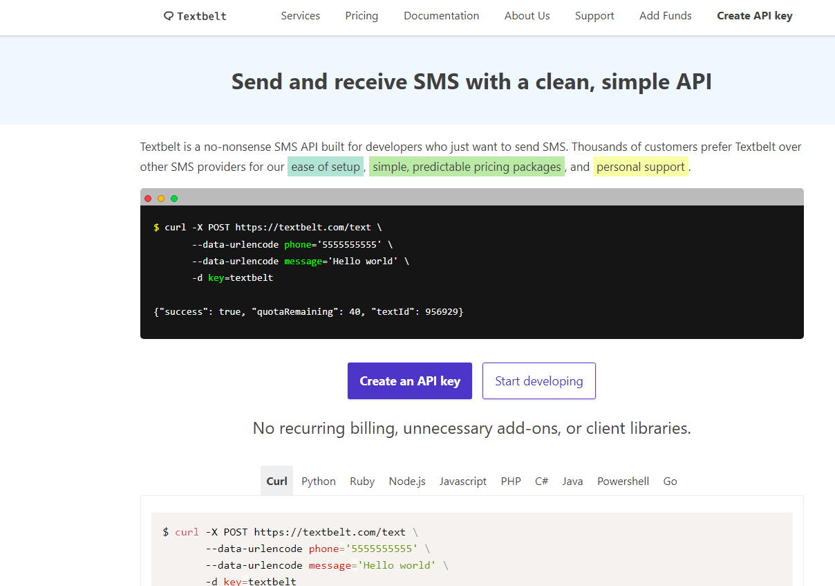Open the Services nav item
This screenshot has height=586, width=835.
pyautogui.click(x=301, y=16)
